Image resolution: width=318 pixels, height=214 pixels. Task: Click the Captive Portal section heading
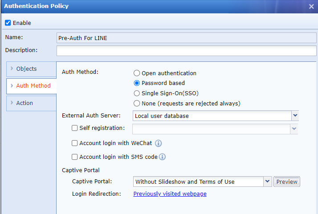pyautogui.click(x=81, y=170)
